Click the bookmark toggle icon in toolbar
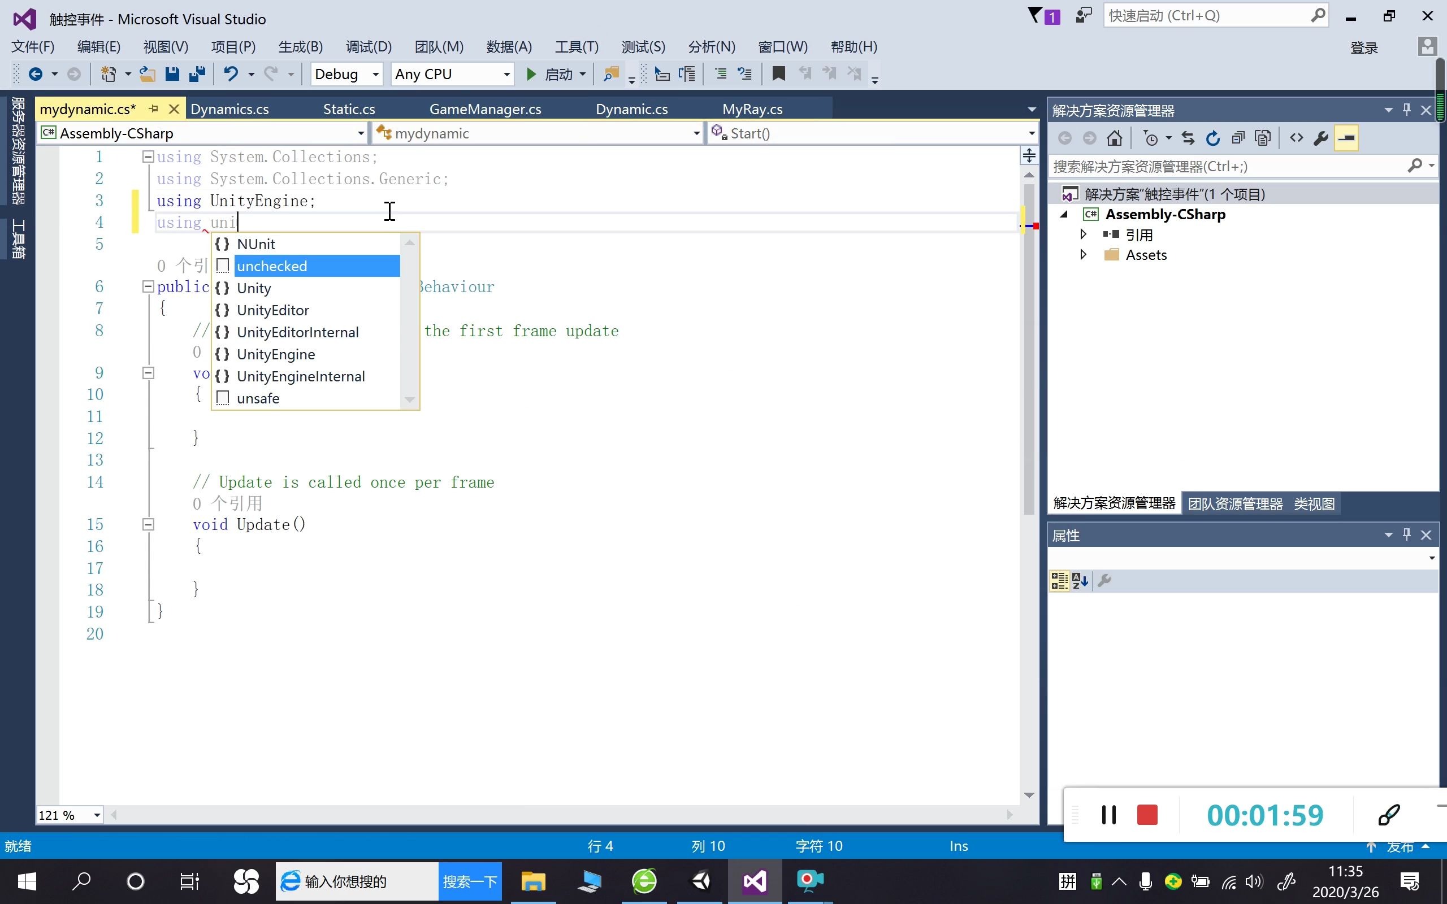 point(778,74)
